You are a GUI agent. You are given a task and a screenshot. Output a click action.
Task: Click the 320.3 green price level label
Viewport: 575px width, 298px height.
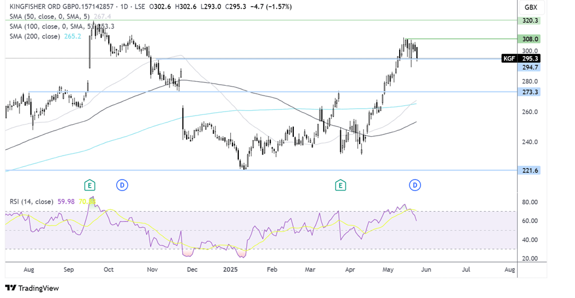coord(529,21)
